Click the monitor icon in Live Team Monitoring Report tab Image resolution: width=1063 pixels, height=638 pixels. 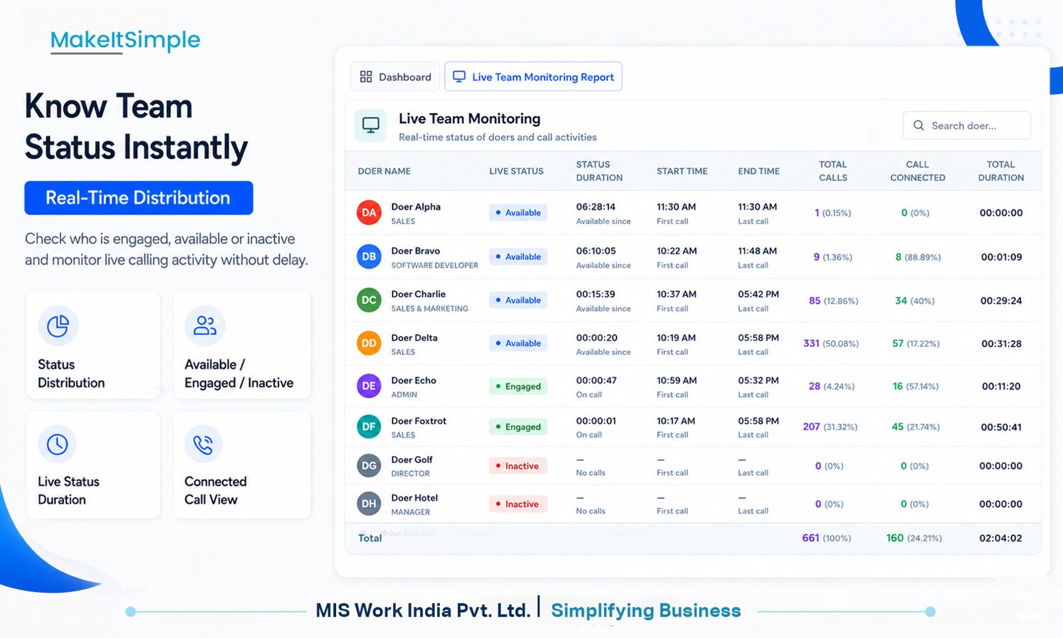point(459,77)
